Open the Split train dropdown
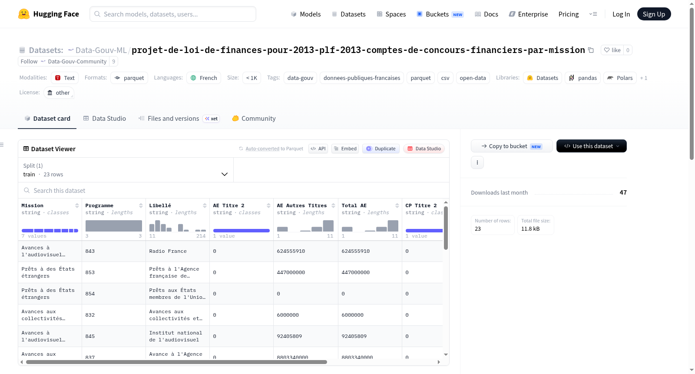Screen dimensions: 695x374 (x=126, y=170)
